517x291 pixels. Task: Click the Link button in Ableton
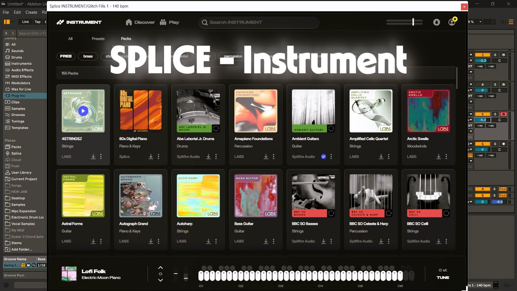25,22
